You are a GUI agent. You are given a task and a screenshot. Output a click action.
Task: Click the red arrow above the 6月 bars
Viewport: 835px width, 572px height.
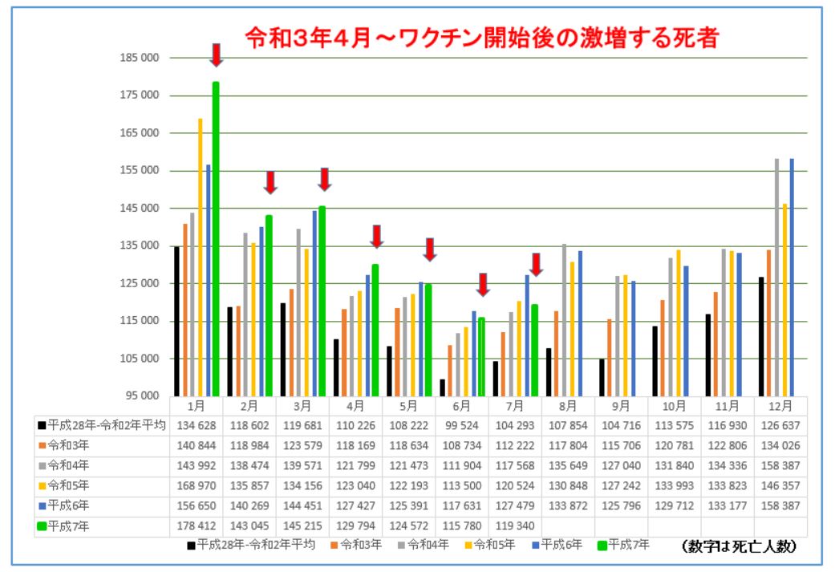[x=483, y=284]
